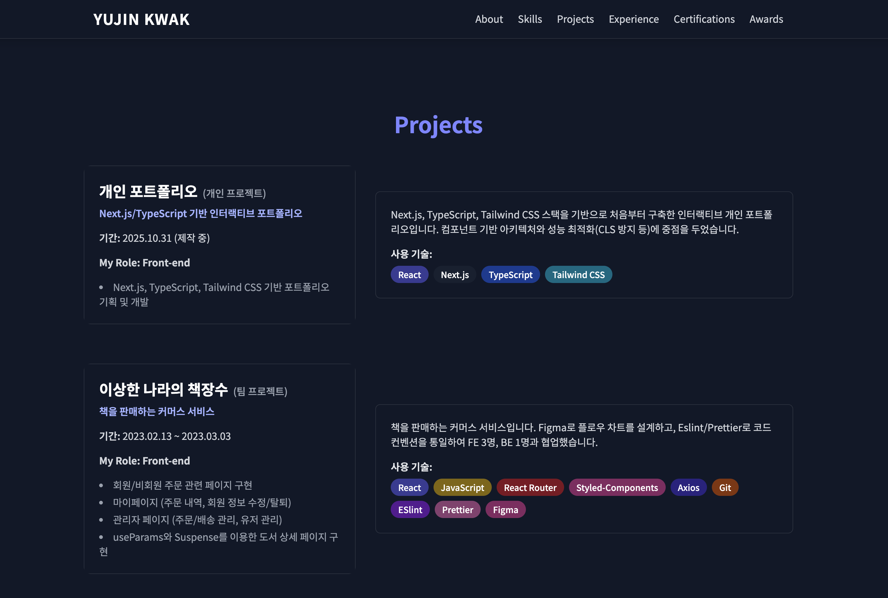Select the Tailwind CSS badge
888x598 pixels.
[578, 275]
